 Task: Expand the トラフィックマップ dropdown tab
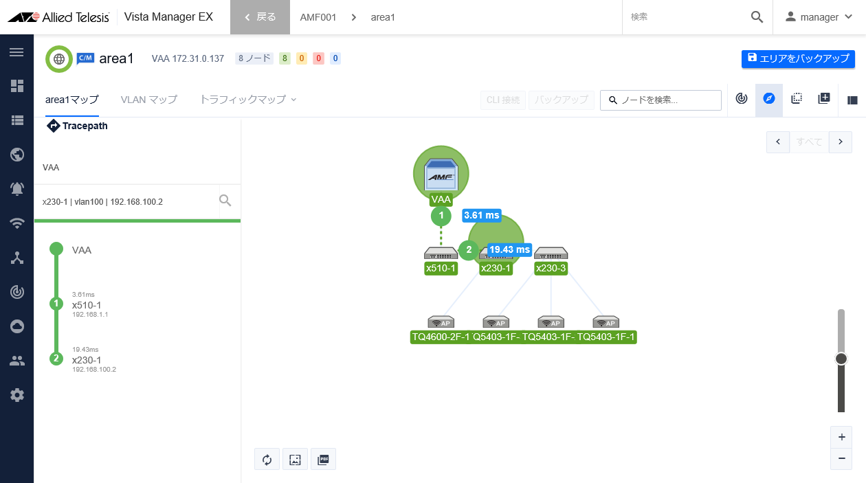click(x=248, y=100)
